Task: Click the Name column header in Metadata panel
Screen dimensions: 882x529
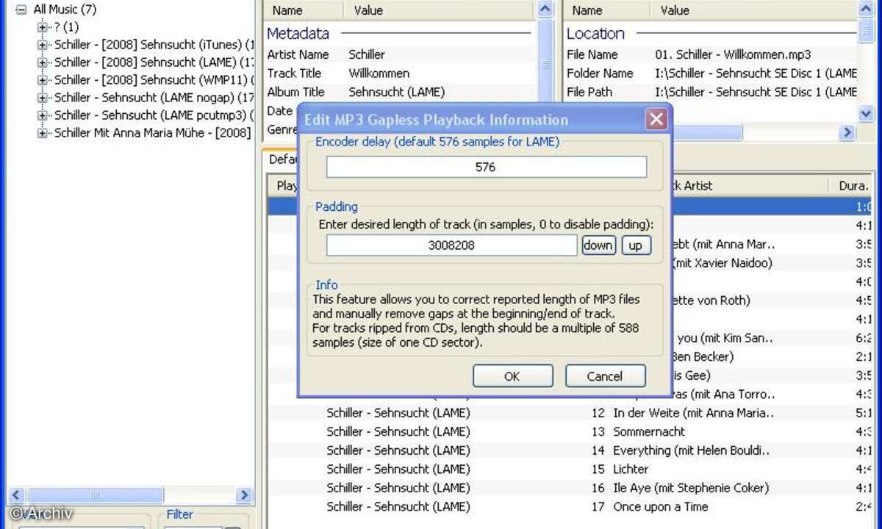Action: coord(303,10)
